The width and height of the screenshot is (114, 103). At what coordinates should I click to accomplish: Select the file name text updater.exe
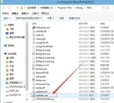[x=42, y=95]
